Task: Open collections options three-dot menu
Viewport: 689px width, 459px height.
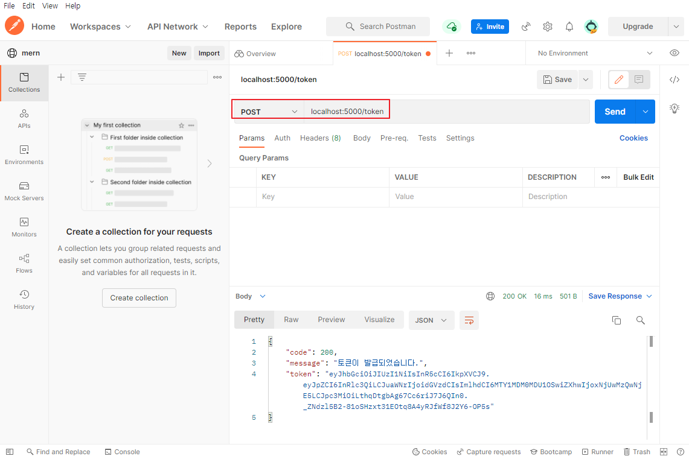Action: tap(217, 77)
